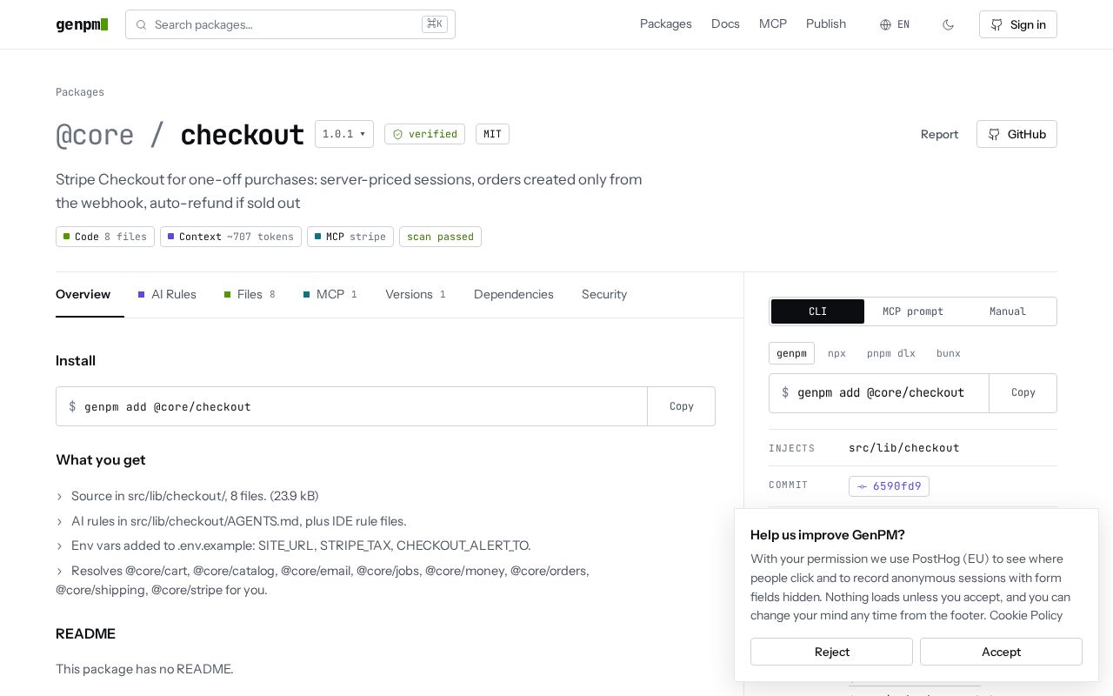This screenshot has height=696, width=1113.
Task: Click Report link
Action: click(x=939, y=134)
